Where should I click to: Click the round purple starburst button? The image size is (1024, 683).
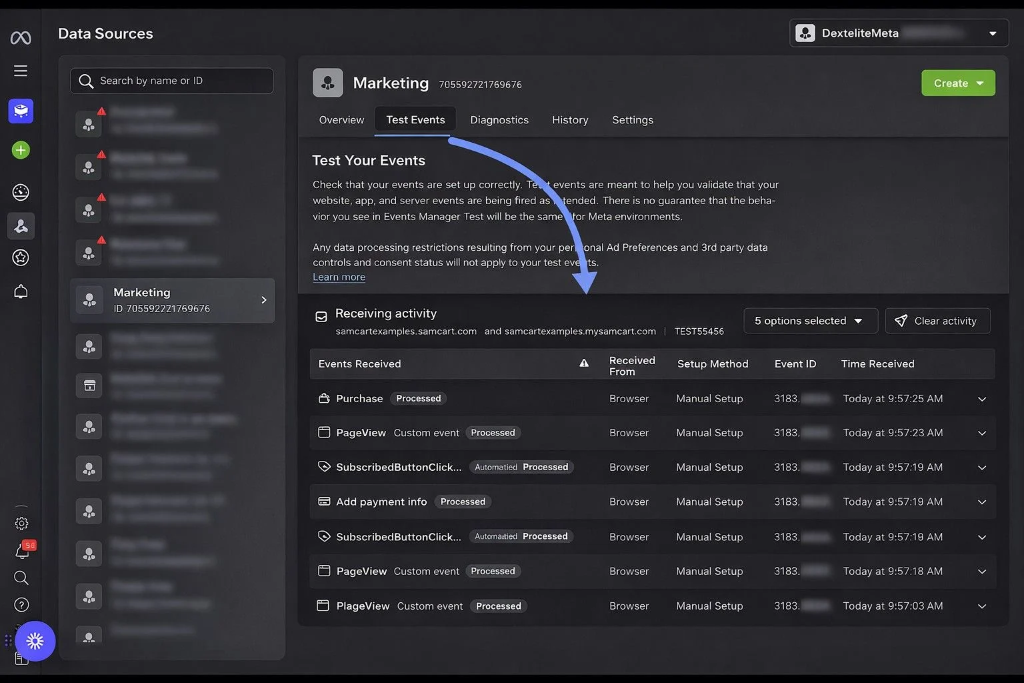[35, 641]
